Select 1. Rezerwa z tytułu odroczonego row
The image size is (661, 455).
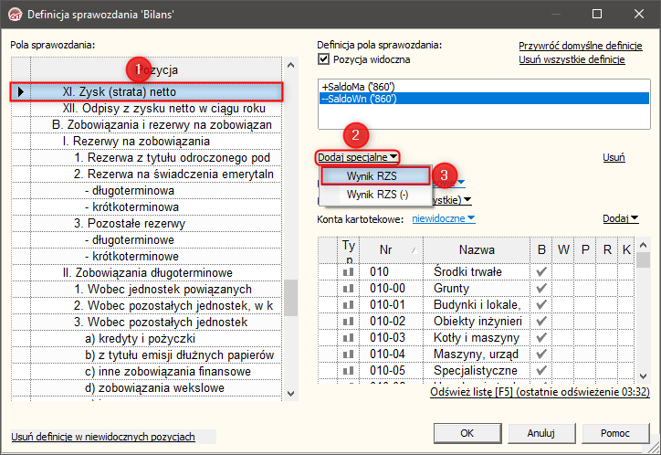tap(146, 158)
